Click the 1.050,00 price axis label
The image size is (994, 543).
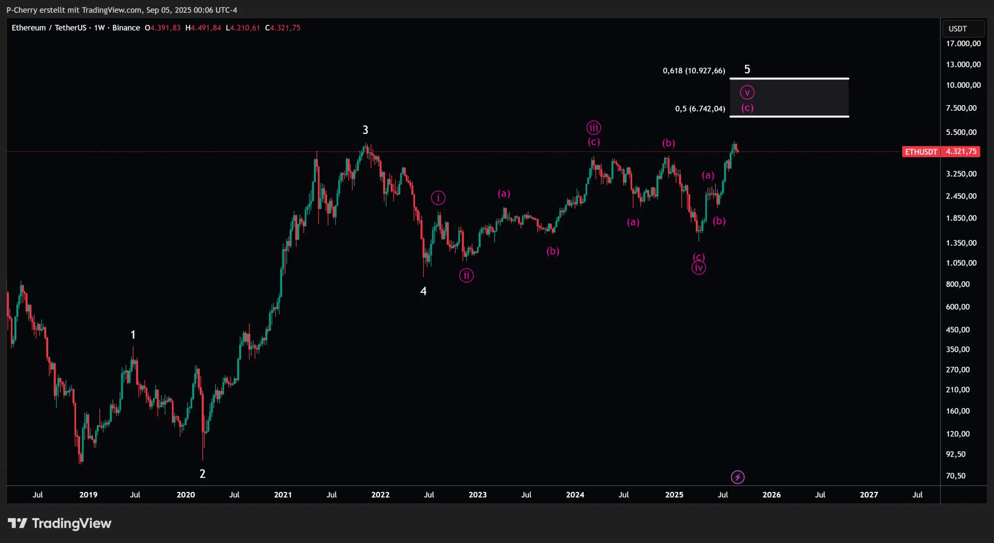(x=961, y=263)
